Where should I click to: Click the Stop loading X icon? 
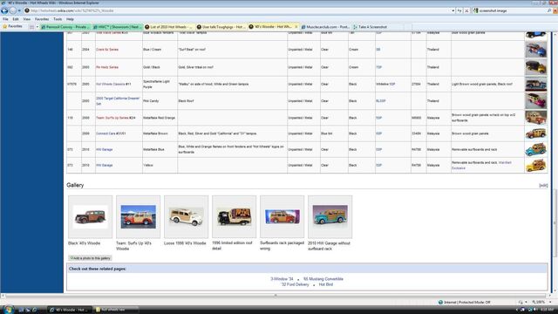tap(467, 10)
